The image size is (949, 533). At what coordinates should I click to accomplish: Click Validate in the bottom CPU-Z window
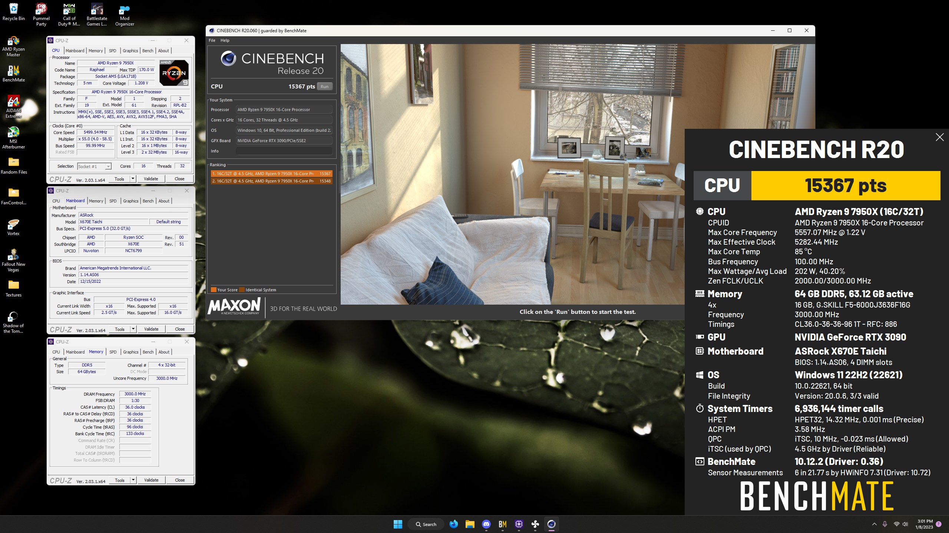coord(151,480)
